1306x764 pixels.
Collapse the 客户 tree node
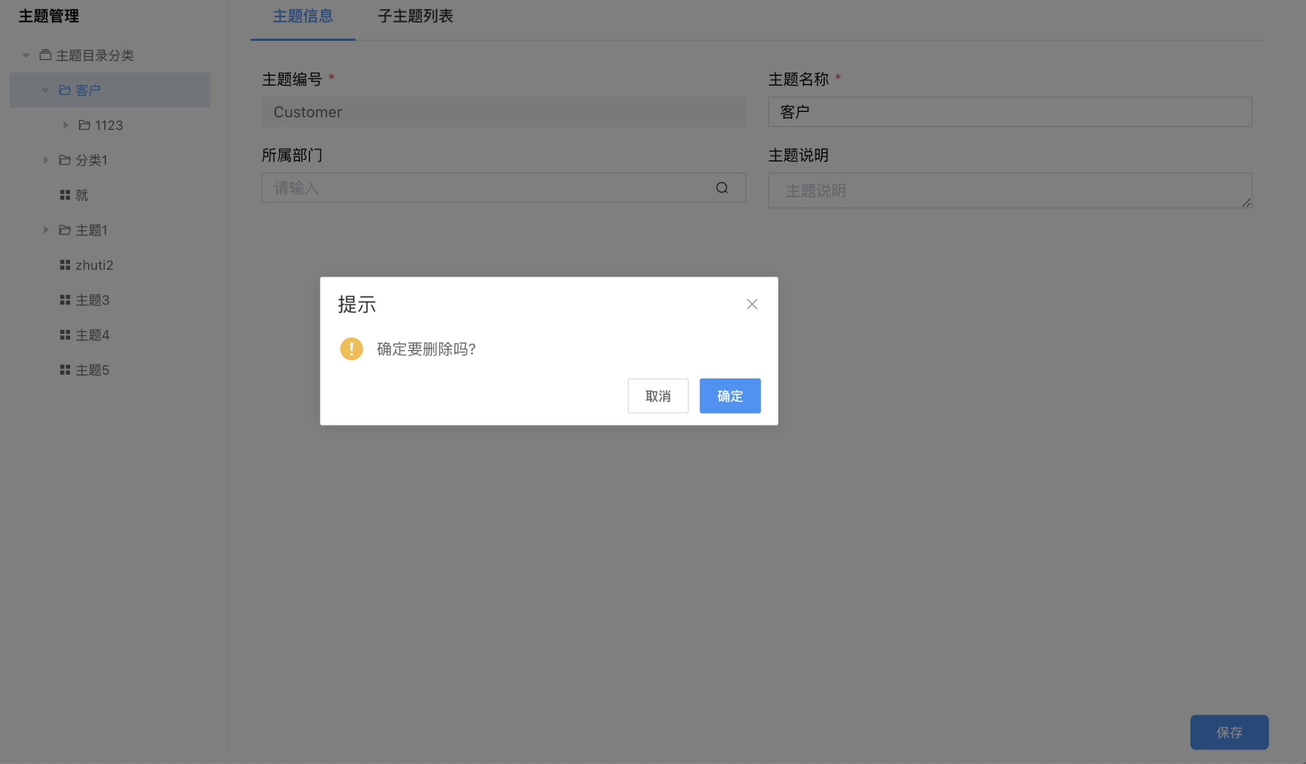pos(45,90)
